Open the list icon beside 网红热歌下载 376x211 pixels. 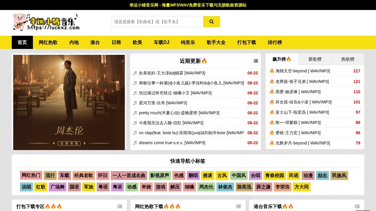tap(239, 207)
